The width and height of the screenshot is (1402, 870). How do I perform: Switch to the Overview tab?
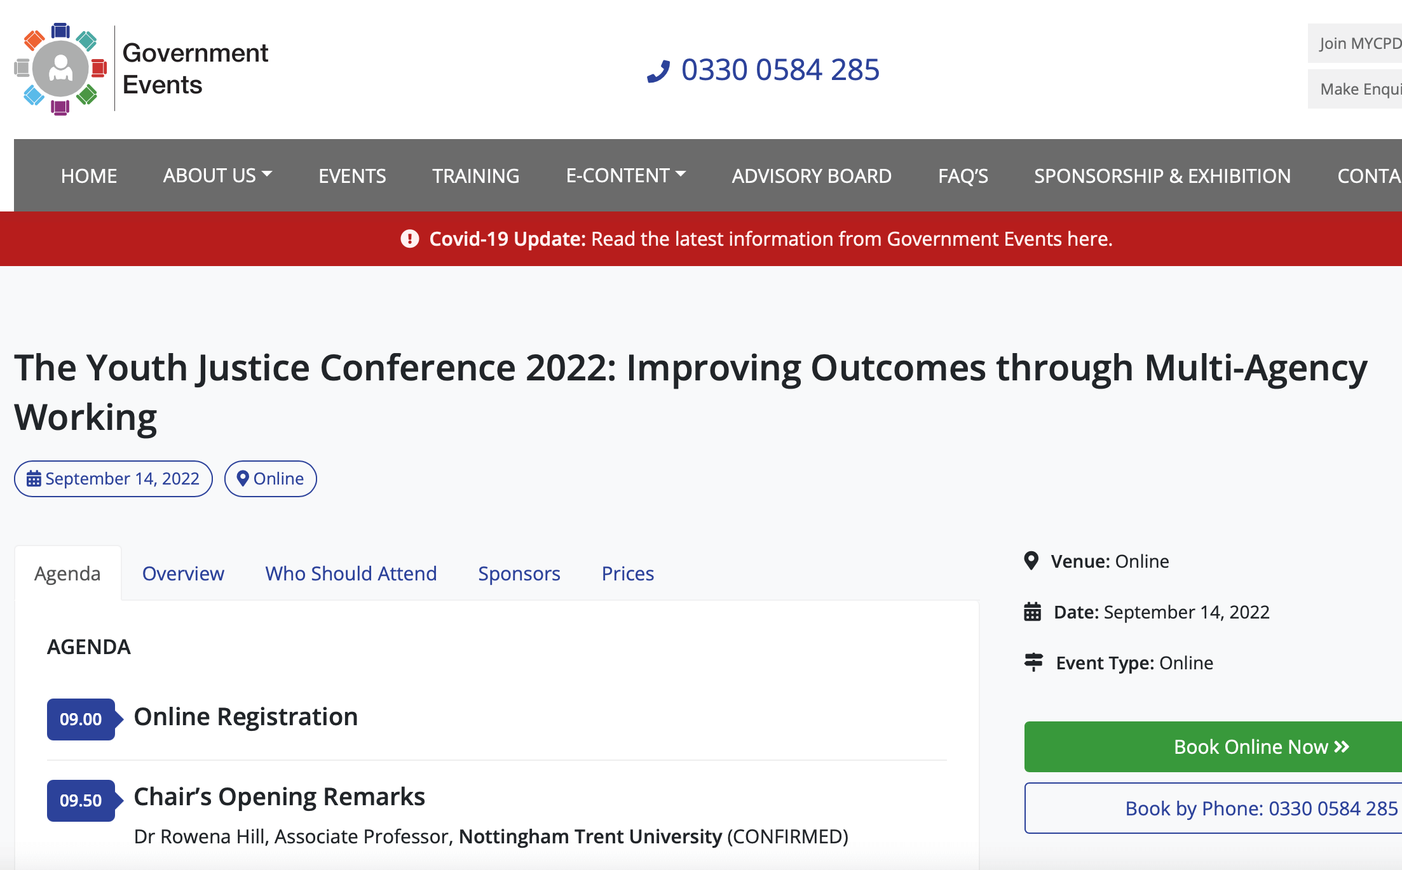(183, 573)
